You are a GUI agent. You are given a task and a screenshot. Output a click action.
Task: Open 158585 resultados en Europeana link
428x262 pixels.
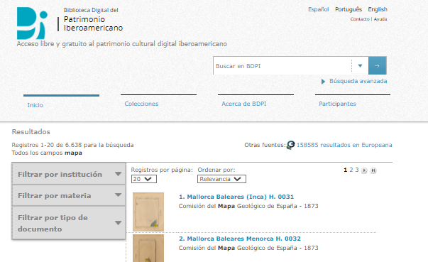(344, 145)
